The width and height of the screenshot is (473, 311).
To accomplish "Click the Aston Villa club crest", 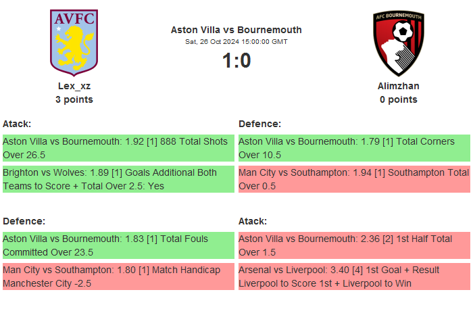I will click(x=74, y=41).
